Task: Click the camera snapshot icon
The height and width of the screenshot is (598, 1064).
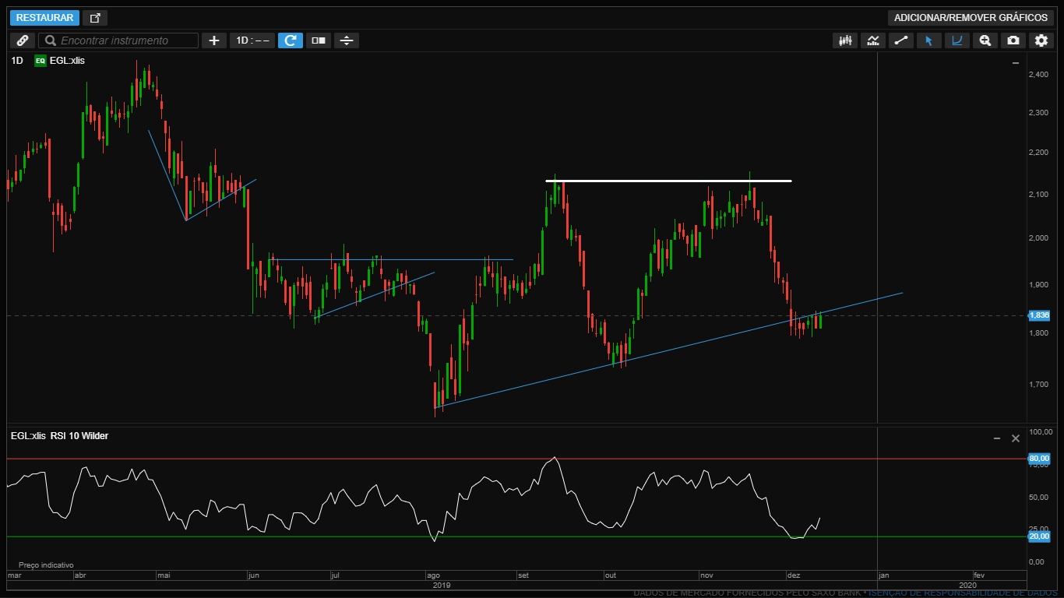Action: pos(1013,40)
